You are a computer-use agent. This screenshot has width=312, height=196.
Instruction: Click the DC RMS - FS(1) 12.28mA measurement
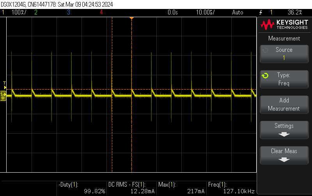(x=131, y=188)
